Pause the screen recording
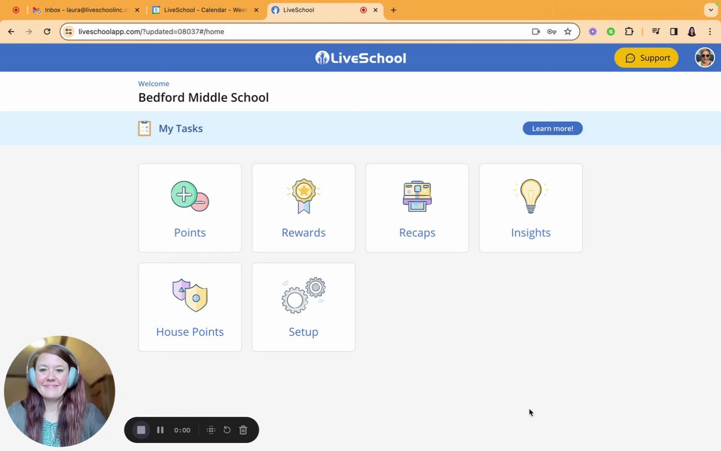The image size is (721, 451). coord(160,430)
